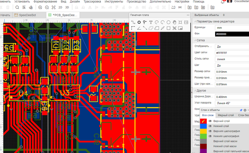Switch to 3D view
249x153 pixels.
(67, 7)
